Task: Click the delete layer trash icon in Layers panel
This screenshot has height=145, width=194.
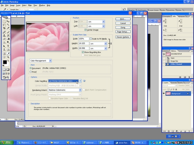Action: [189, 131]
